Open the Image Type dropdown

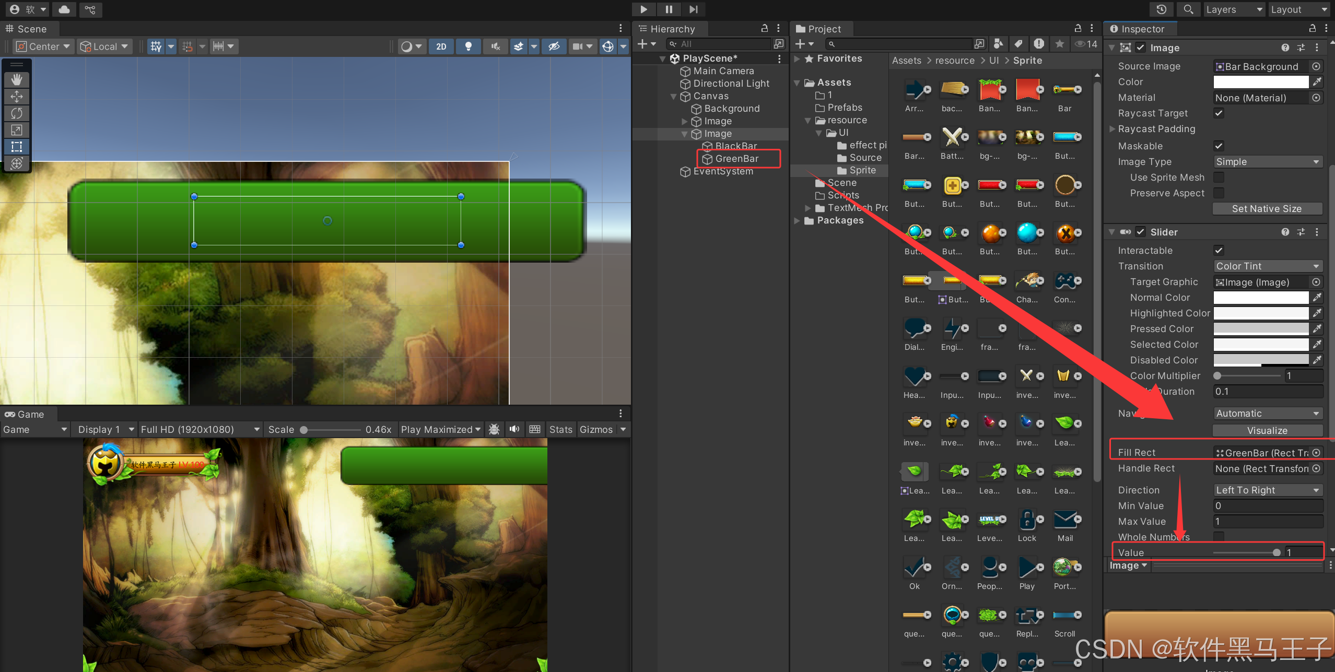1267,162
